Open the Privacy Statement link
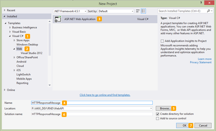The image size is (216, 131). point(201,62)
